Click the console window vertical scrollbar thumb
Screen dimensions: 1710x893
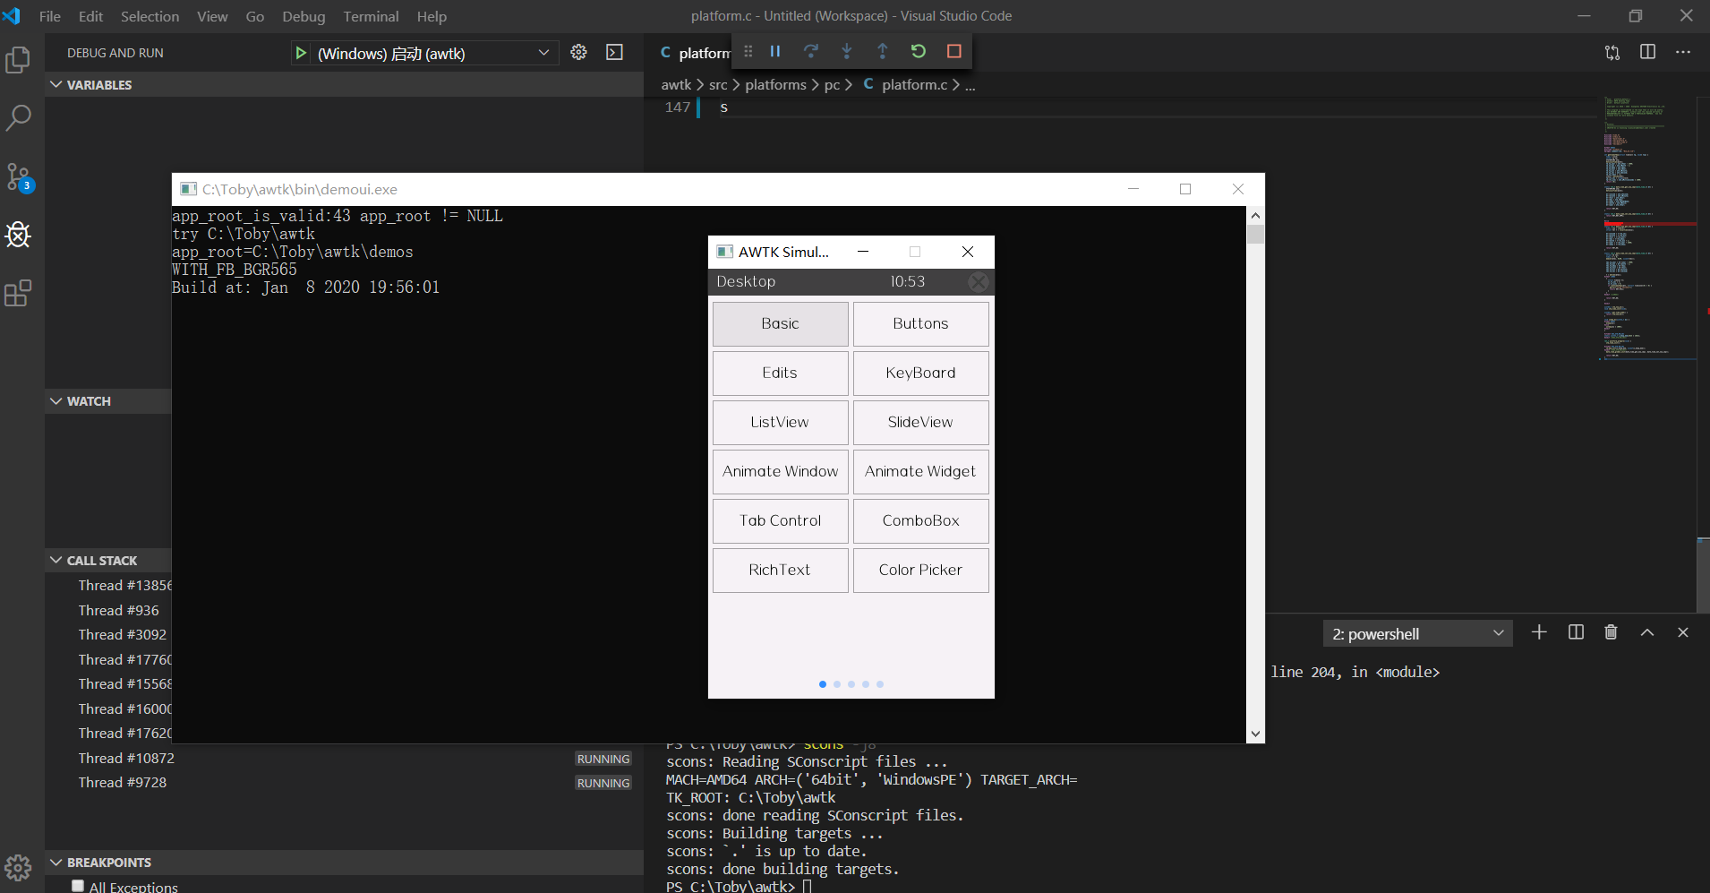point(1255,234)
